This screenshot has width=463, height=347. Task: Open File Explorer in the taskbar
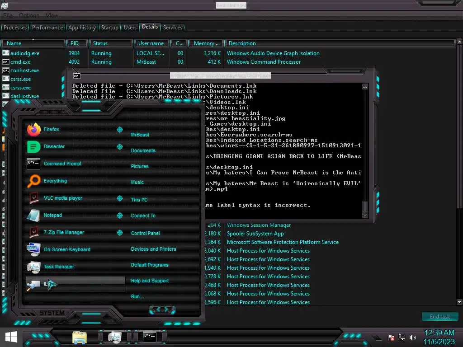coord(80,337)
